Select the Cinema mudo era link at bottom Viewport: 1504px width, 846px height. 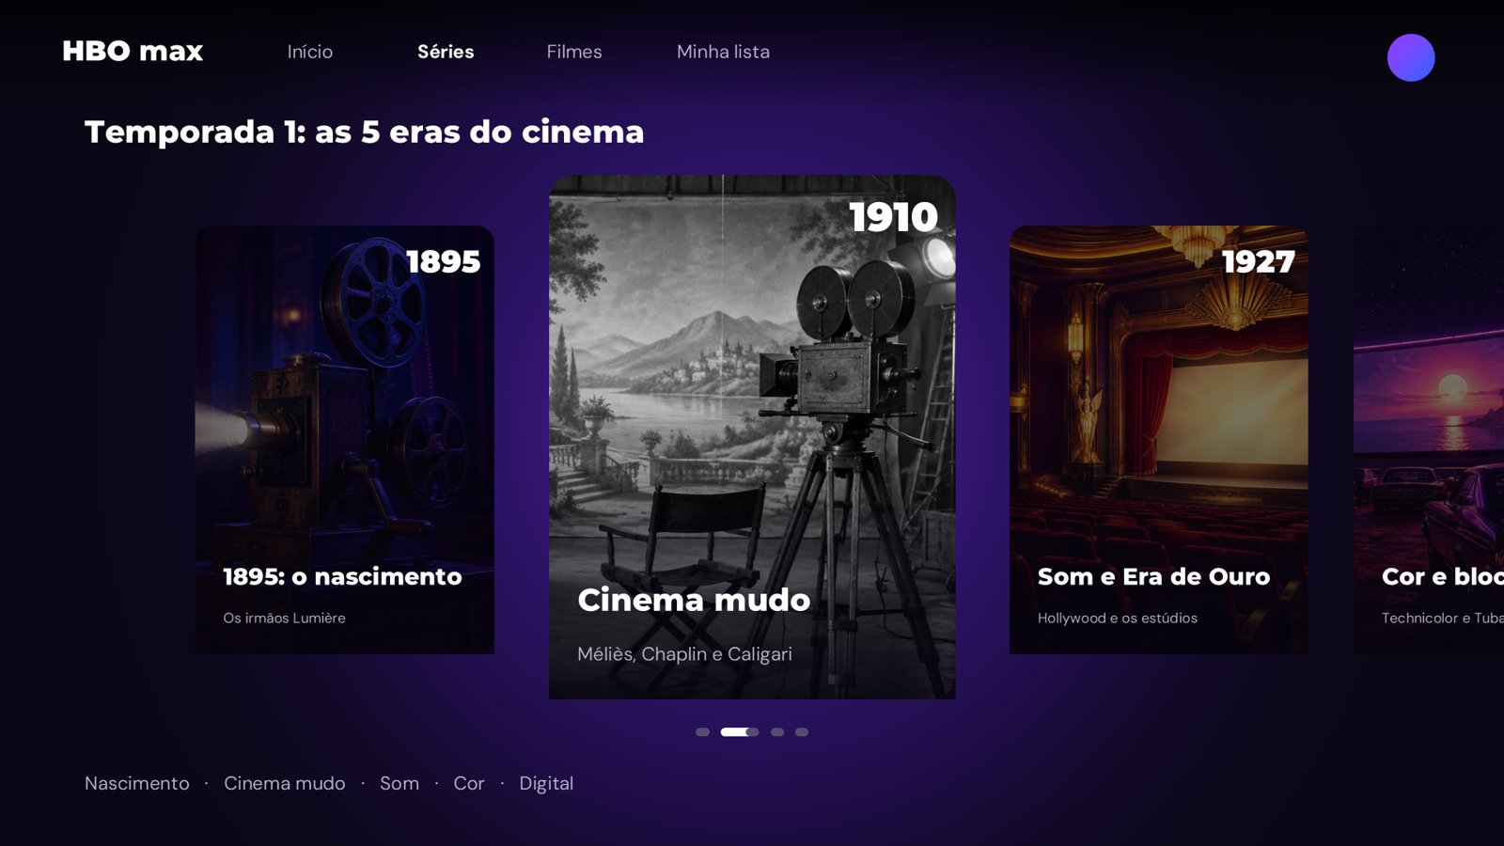[x=285, y=783]
